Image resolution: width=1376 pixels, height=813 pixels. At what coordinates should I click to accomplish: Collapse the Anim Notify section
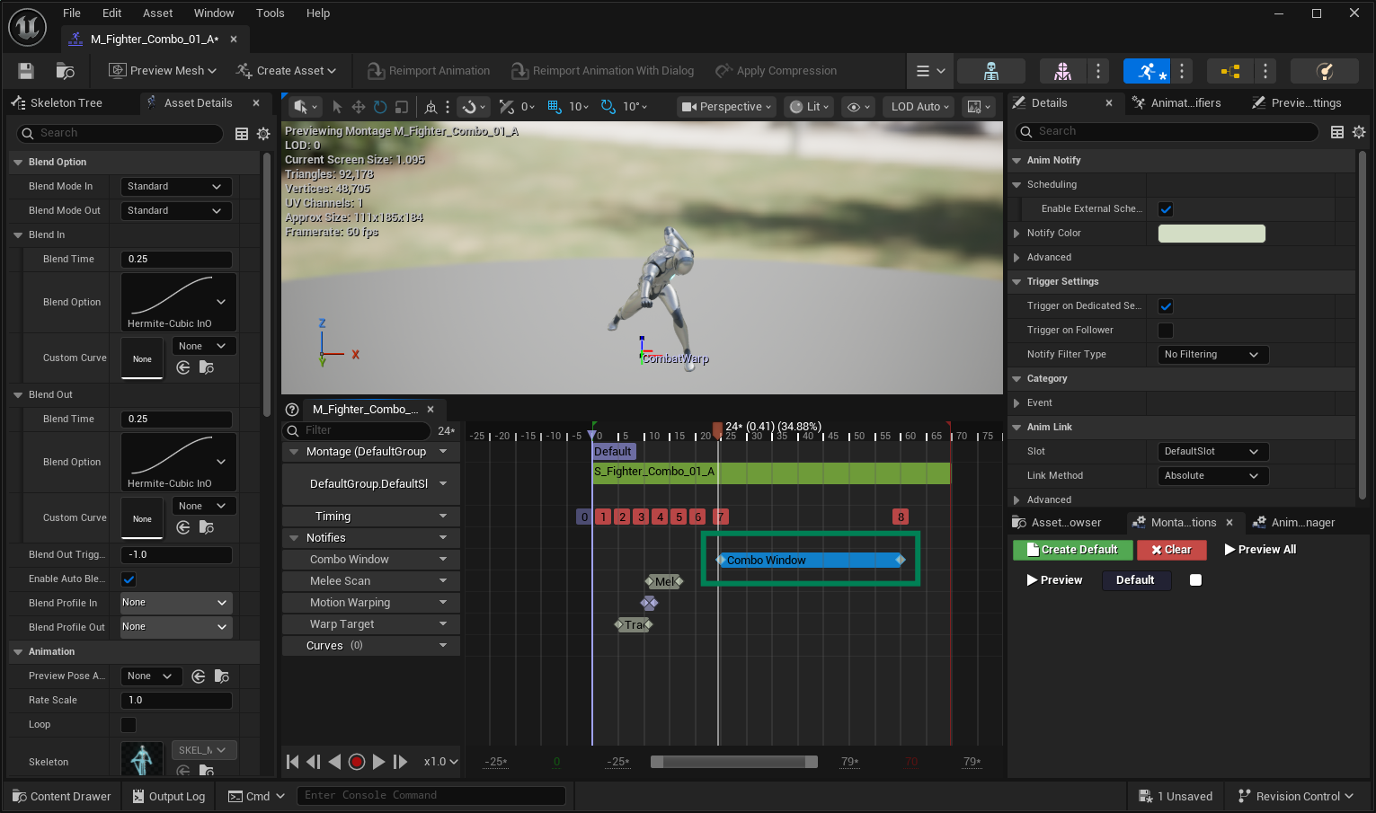click(x=1016, y=161)
